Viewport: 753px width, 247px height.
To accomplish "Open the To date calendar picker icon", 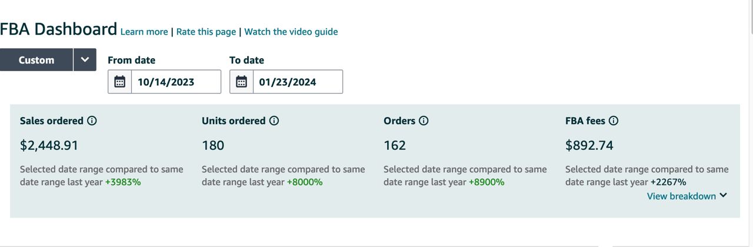I will coord(241,82).
